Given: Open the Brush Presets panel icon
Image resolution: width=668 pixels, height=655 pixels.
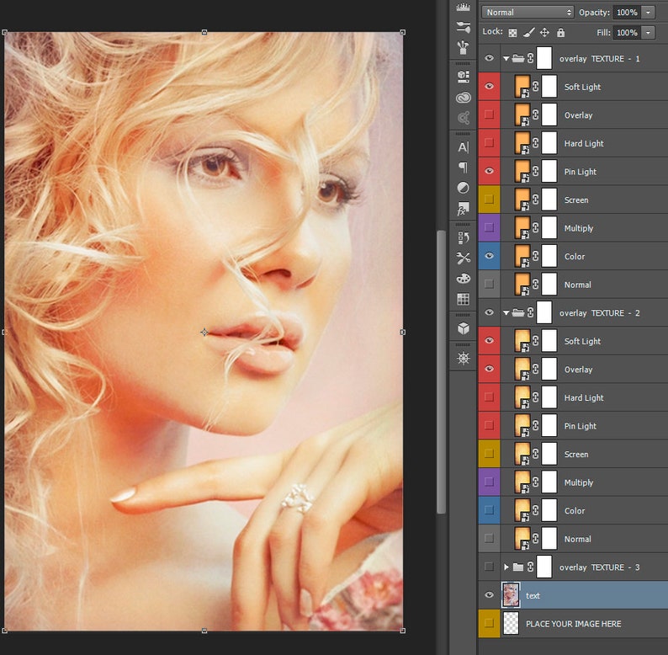Looking at the screenshot, I should coord(463,47).
